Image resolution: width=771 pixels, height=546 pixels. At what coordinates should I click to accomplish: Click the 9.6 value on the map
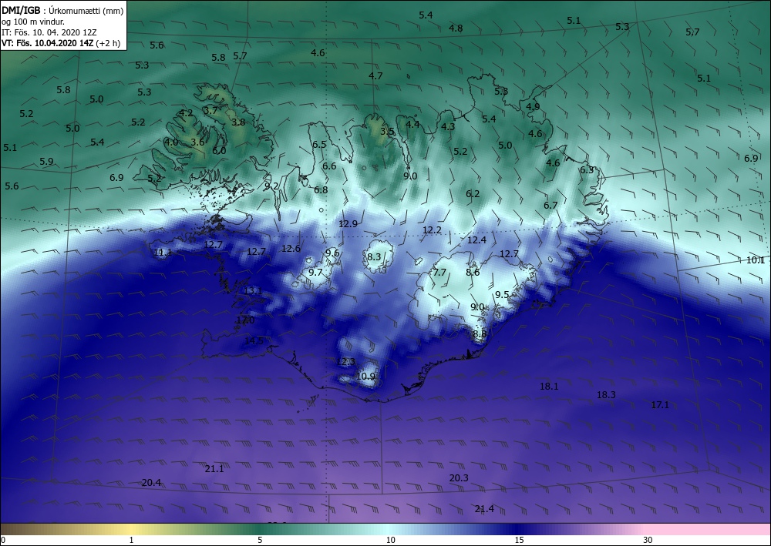pyautogui.click(x=332, y=253)
